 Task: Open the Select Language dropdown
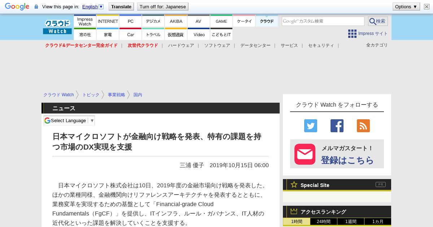[x=69, y=120]
